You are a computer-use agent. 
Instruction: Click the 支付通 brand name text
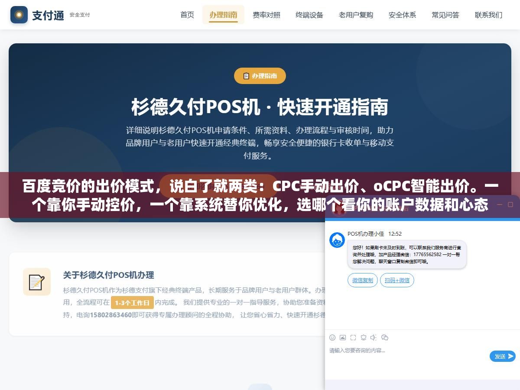pos(48,15)
